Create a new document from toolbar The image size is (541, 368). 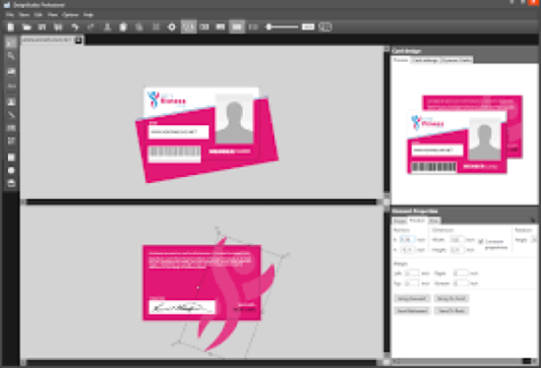[11, 27]
